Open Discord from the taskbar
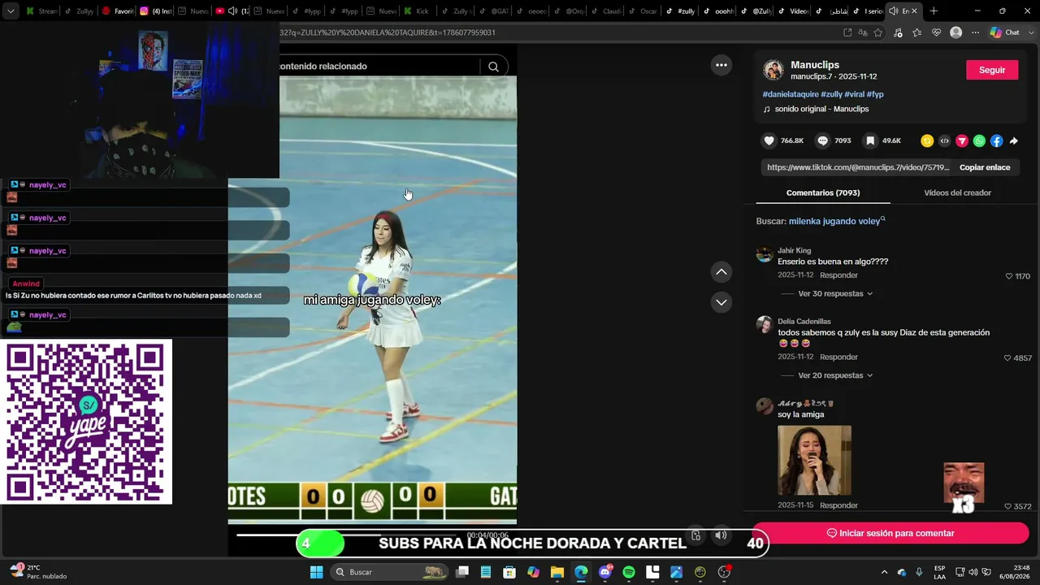Image resolution: width=1040 pixels, height=585 pixels. point(604,572)
